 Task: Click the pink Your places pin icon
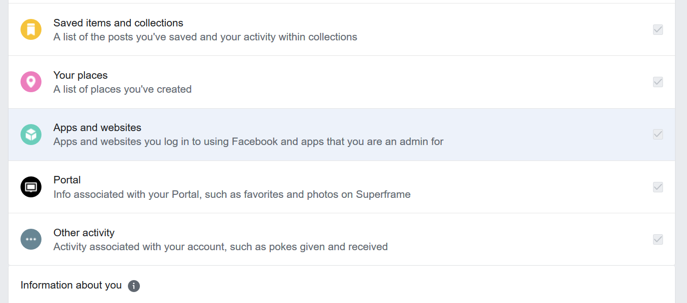[x=31, y=82]
